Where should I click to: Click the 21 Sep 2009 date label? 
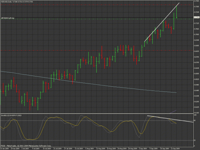[175, 149]
